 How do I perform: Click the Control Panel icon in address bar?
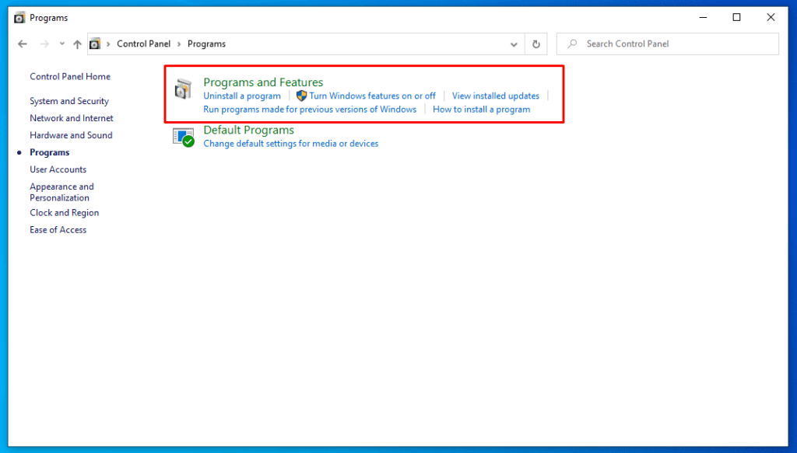tap(95, 44)
